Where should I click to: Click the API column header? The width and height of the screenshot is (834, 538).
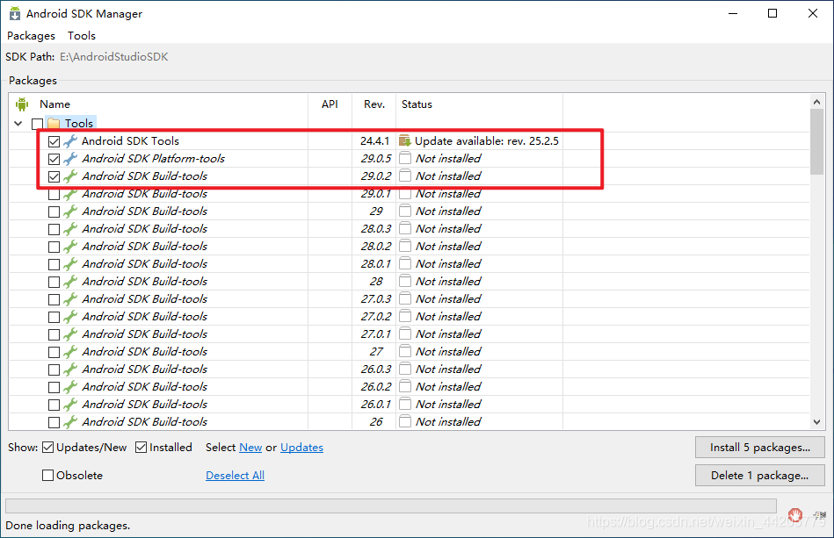click(x=330, y=104)
